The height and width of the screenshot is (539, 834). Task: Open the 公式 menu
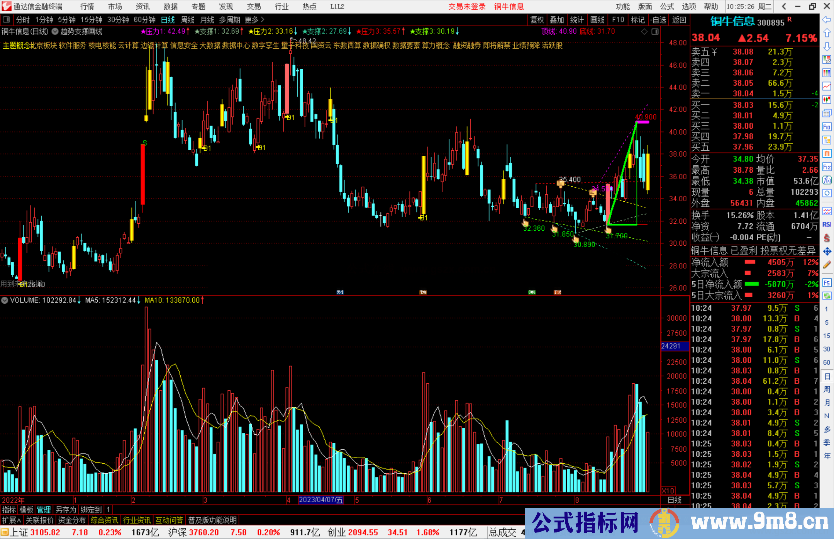point(667,6)
